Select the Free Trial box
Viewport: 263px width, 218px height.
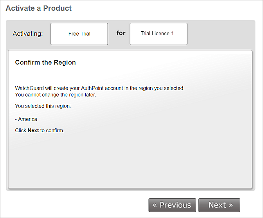pos(79,34)
